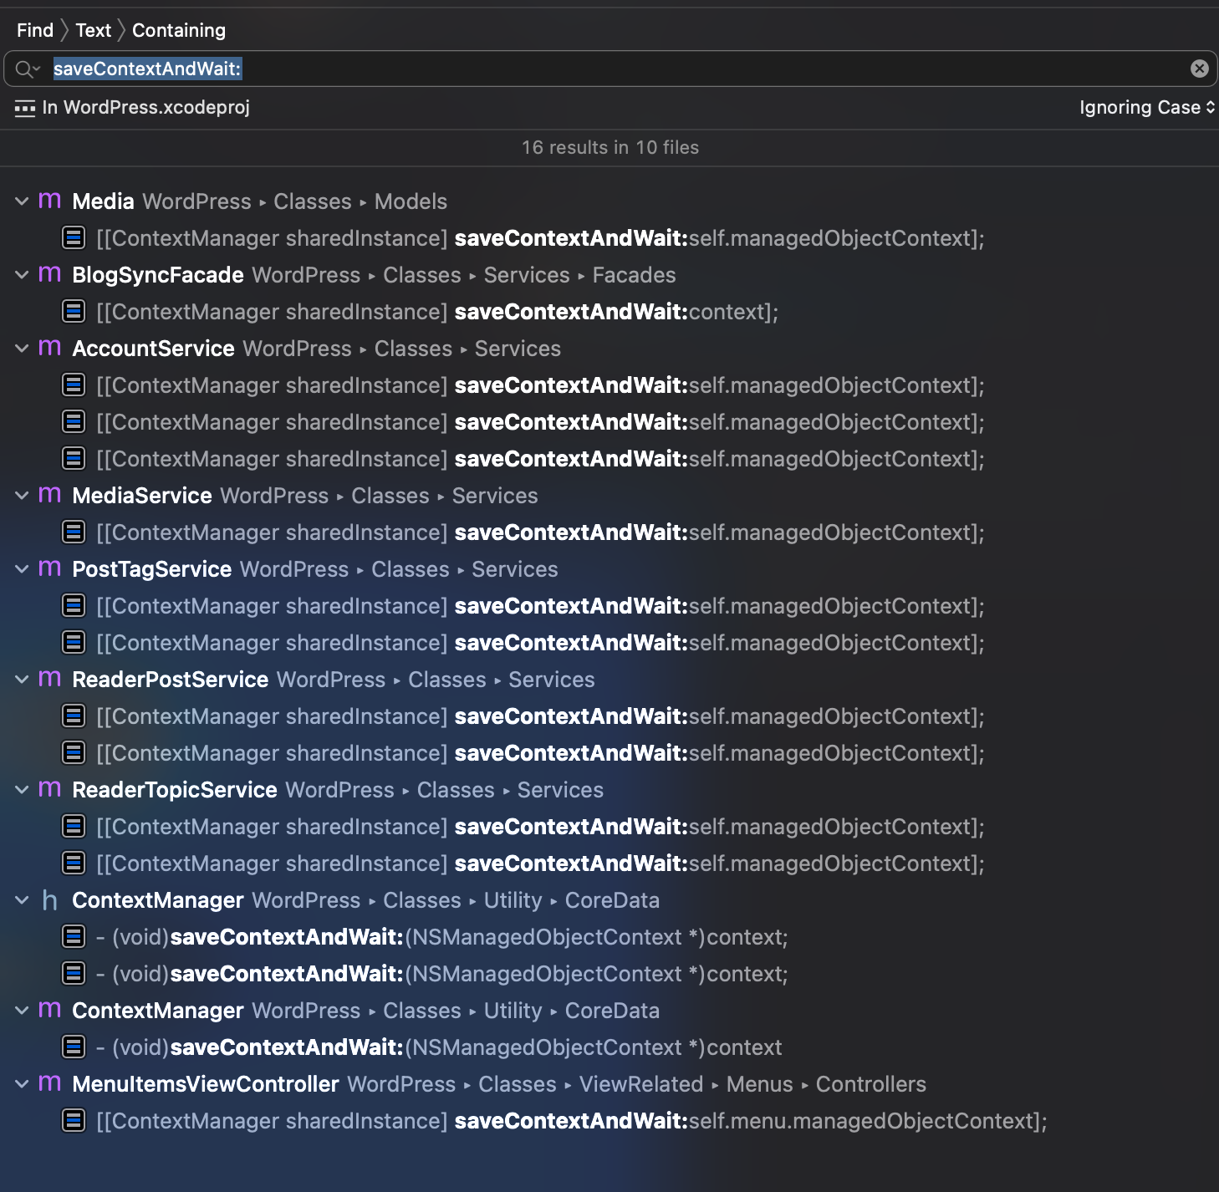Click the ContextManager .m implementation file icon

[x=50, y=1010]
